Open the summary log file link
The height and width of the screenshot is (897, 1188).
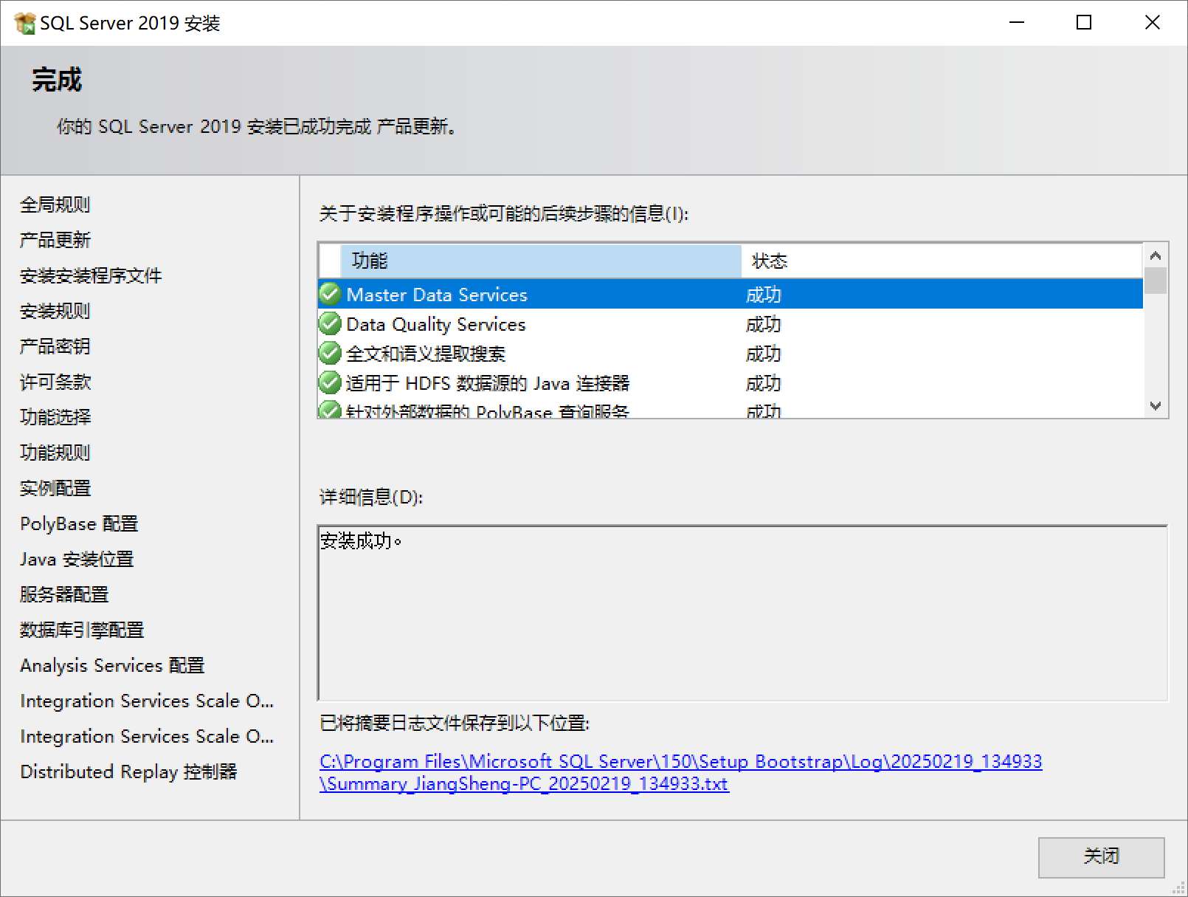tap(680, 762)
